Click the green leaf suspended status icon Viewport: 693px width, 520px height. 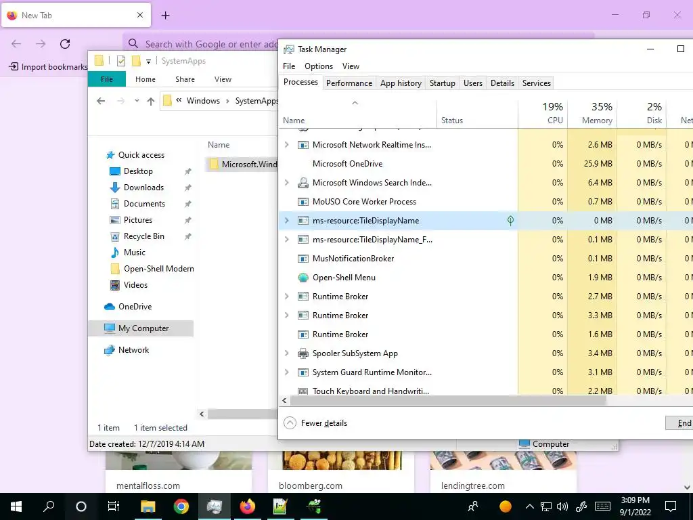510,221
